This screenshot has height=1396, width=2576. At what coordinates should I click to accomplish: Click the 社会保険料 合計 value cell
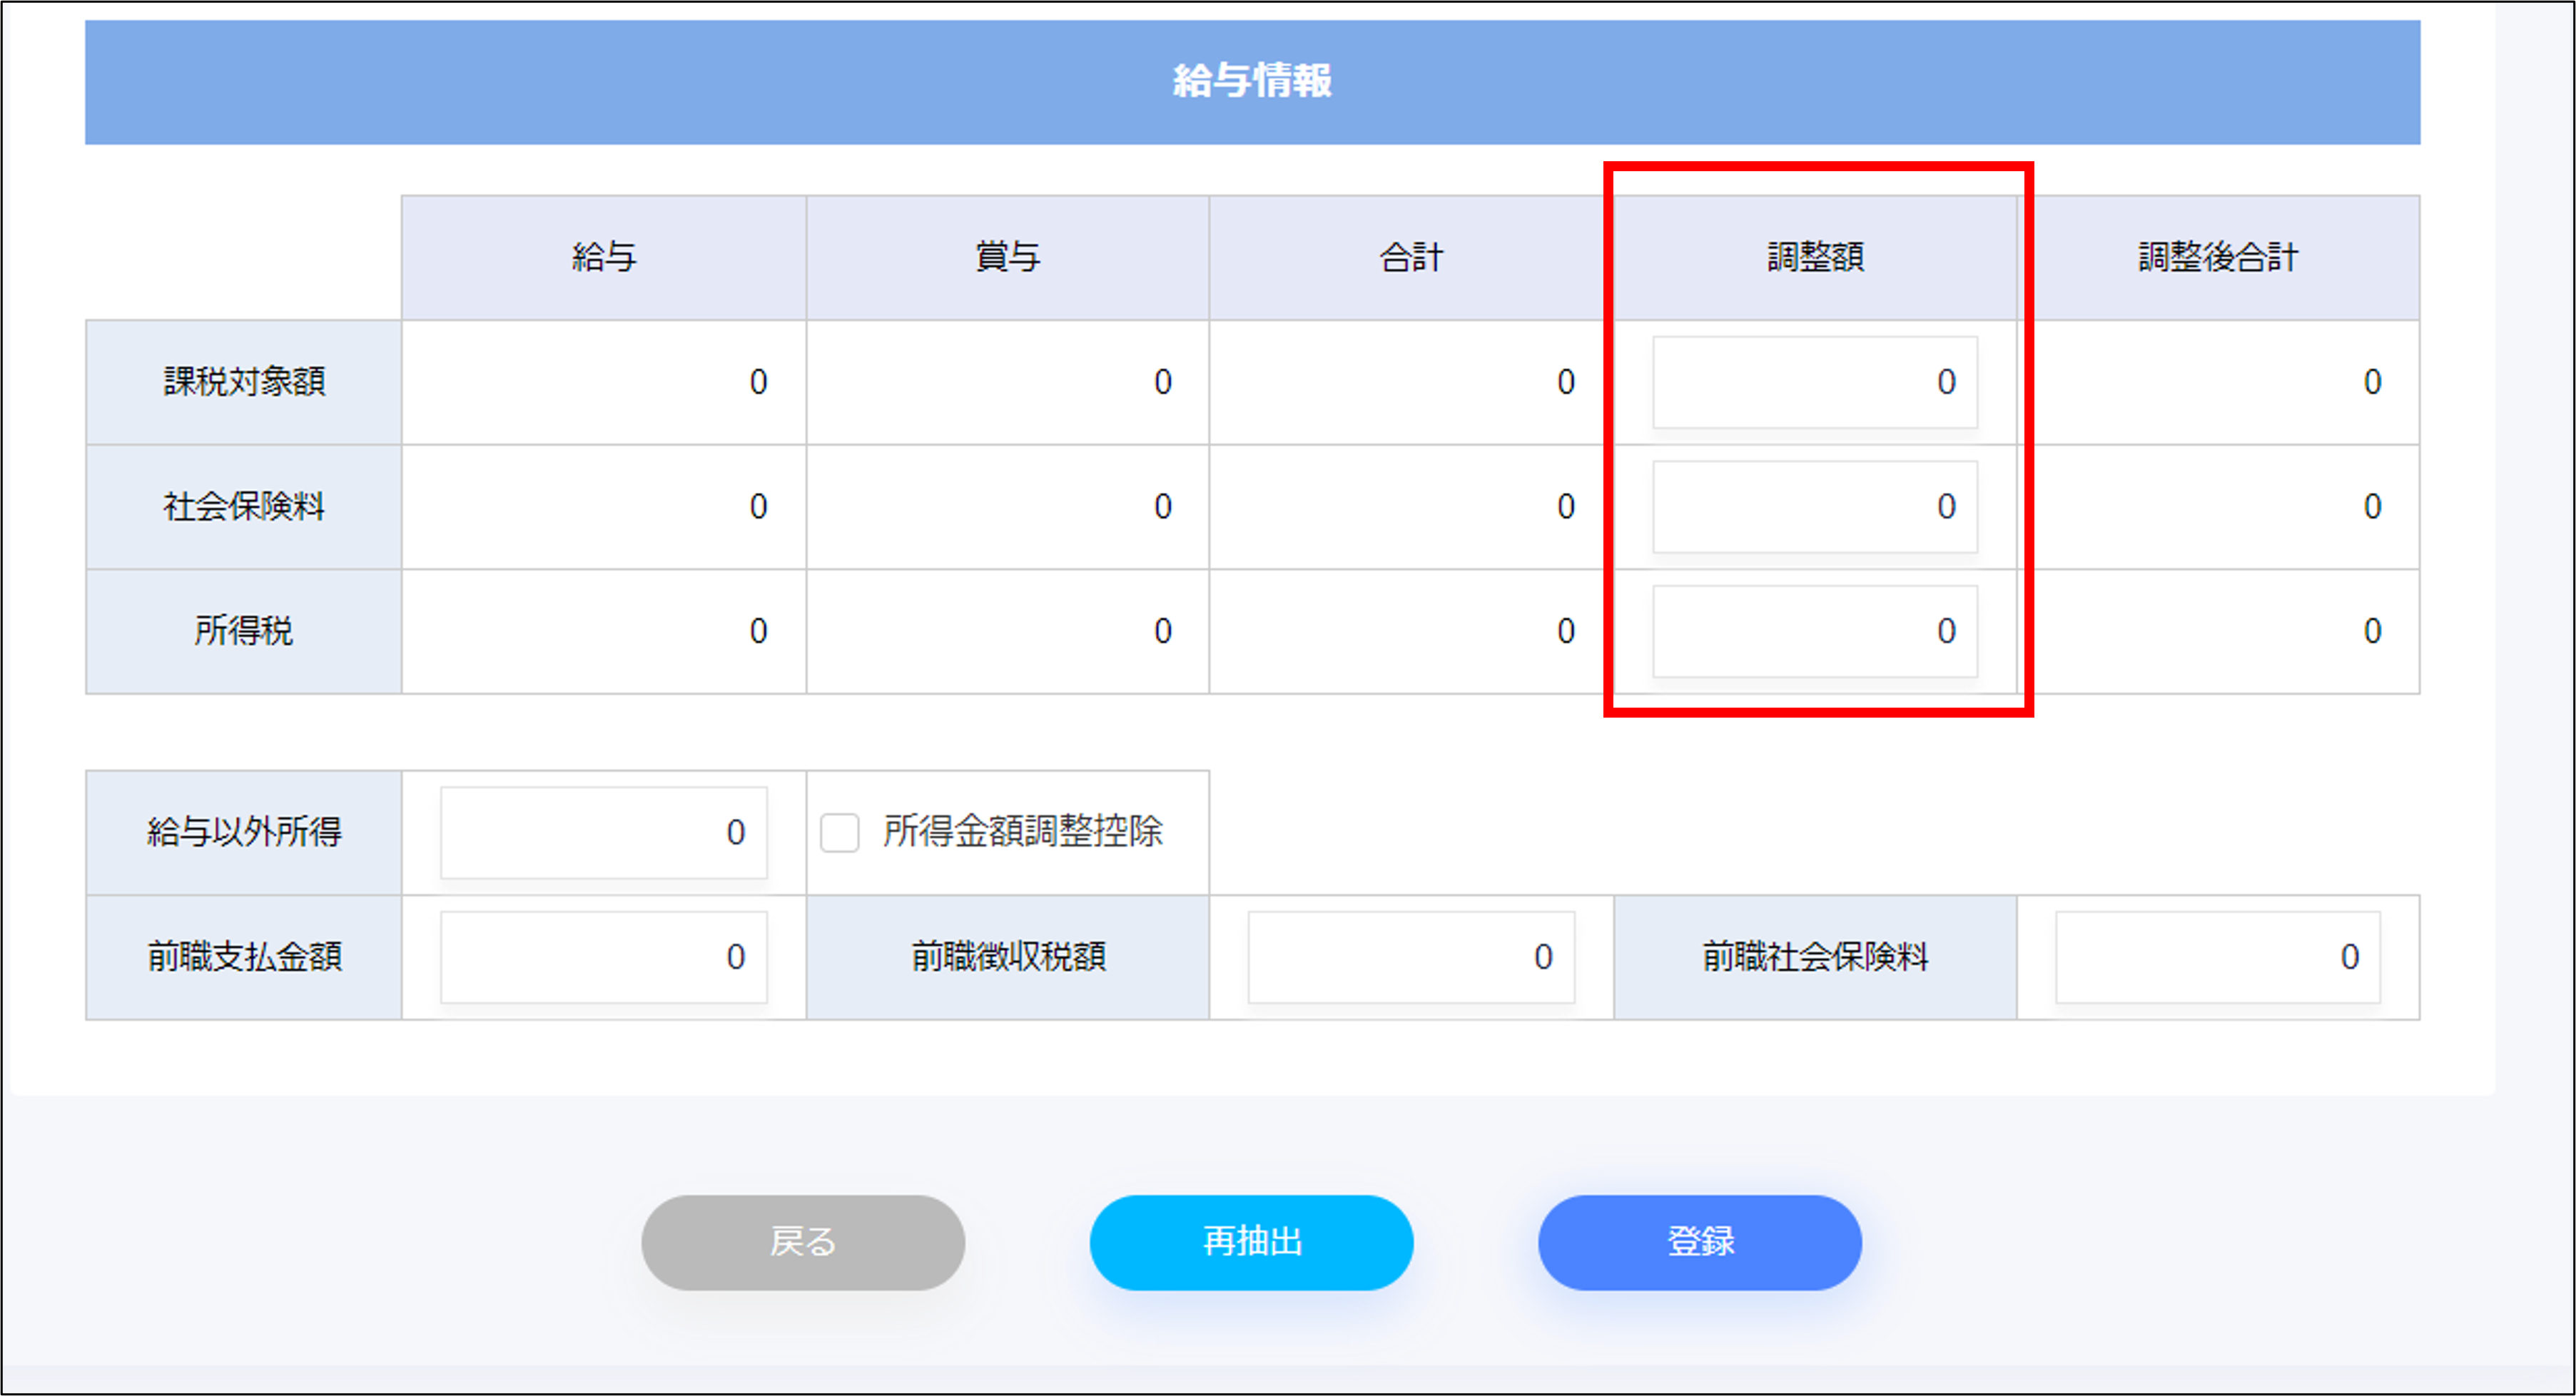[1411, 507]
